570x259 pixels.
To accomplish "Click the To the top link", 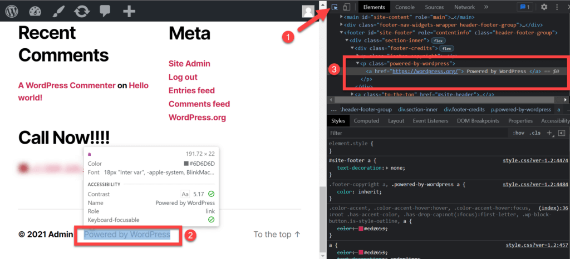I will [x=277, y=235].
